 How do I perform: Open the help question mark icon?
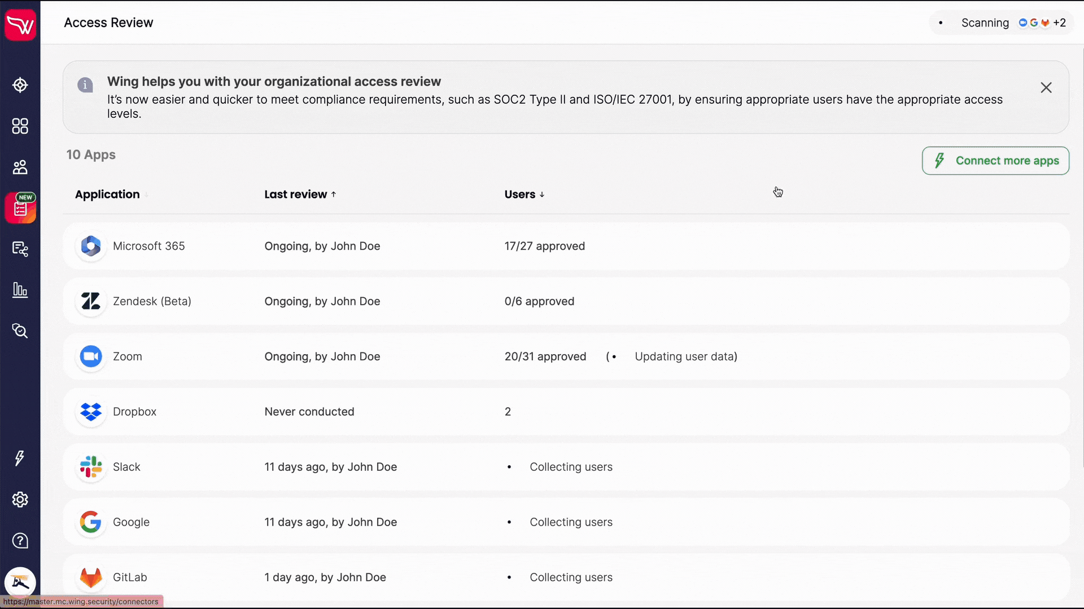[x=20, y=540]
